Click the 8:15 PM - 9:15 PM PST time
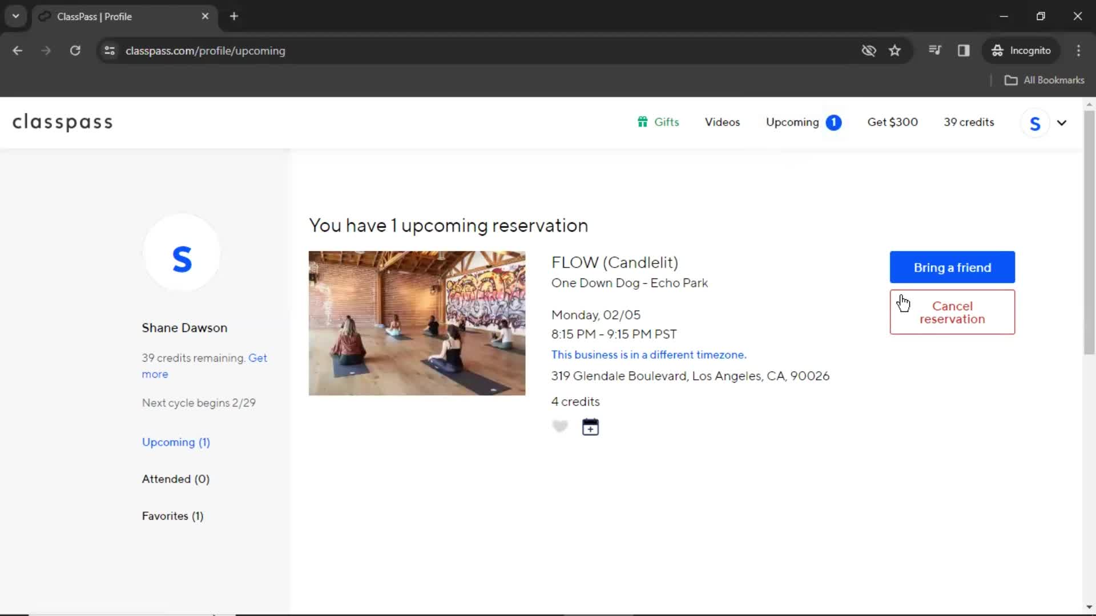 (x=614, y=334)
